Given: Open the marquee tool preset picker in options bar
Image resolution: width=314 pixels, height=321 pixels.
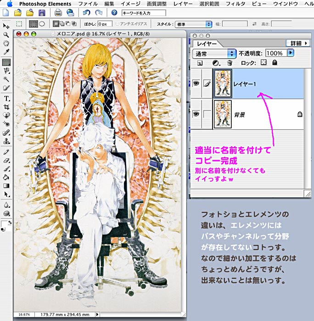Looking at the screenshot, I should coord(19,24).
